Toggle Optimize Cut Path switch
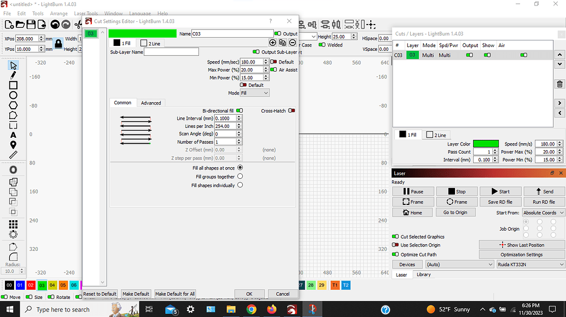The image size is (566, 317). click(x=395, y=254)
